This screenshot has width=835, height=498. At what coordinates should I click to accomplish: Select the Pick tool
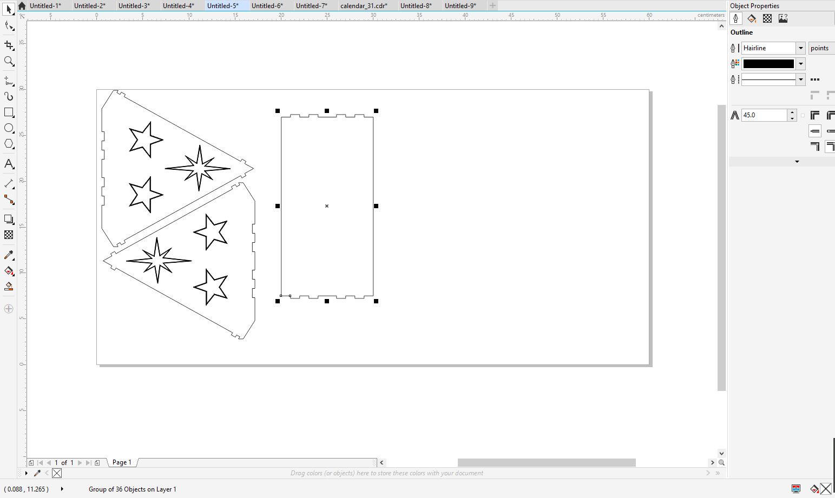pos(8,9)
